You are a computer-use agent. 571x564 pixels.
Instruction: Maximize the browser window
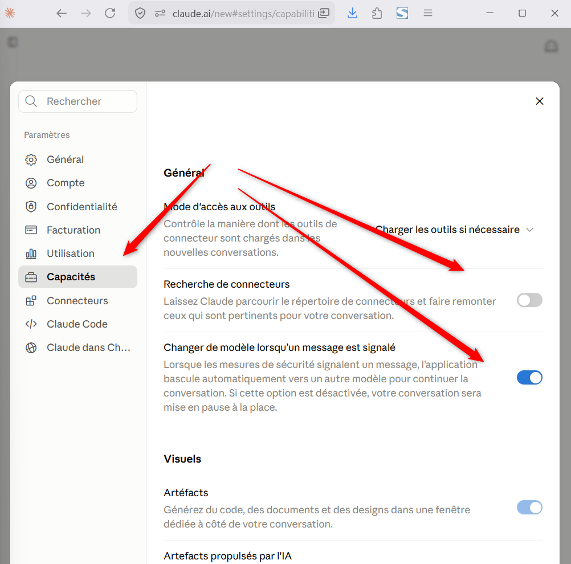[522, 14]
